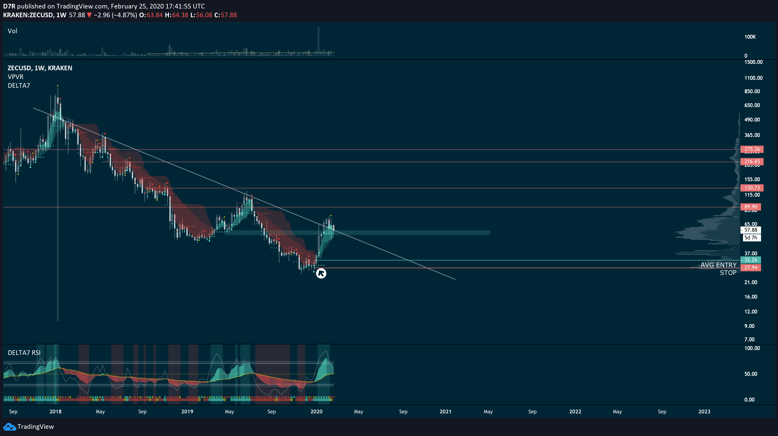Screen dimensions: 778x436
Task: Click the TradingView cloud logo icon
Action: point(9,427)
